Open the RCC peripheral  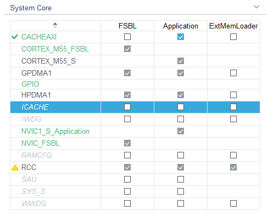tap(29, 167)
